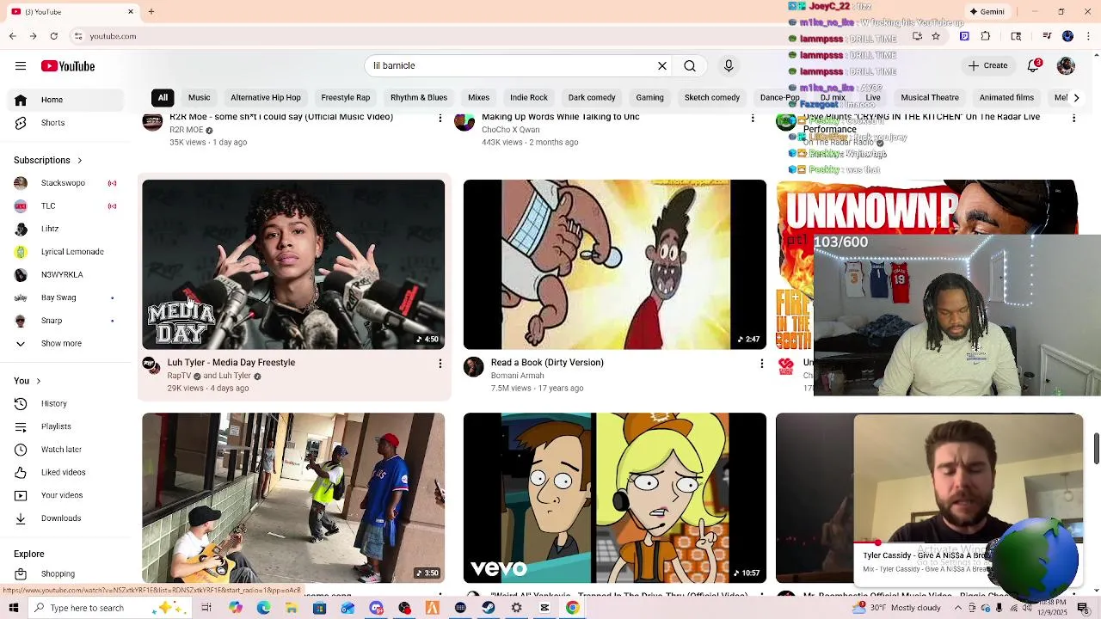Select the Mixes chip

pos(478,97)
